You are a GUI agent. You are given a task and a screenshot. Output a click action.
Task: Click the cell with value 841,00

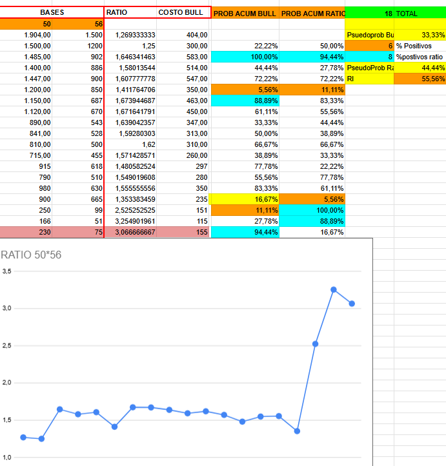26,133
